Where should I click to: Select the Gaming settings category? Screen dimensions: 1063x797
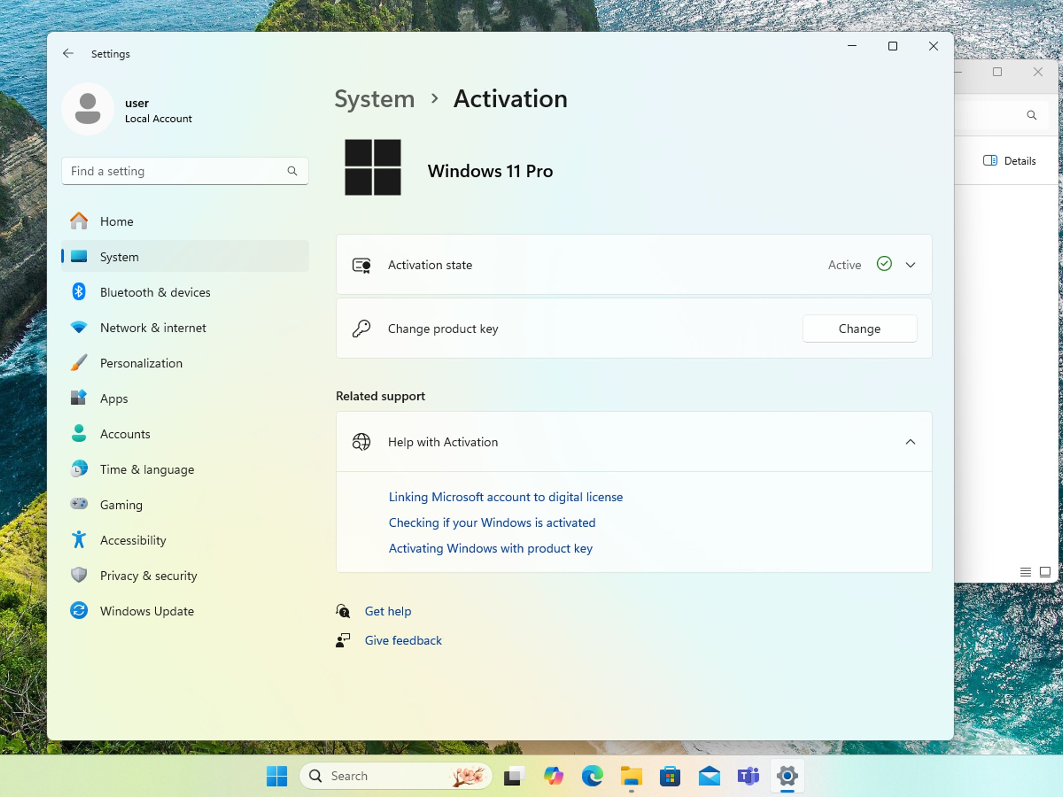(x=185, y=505)
